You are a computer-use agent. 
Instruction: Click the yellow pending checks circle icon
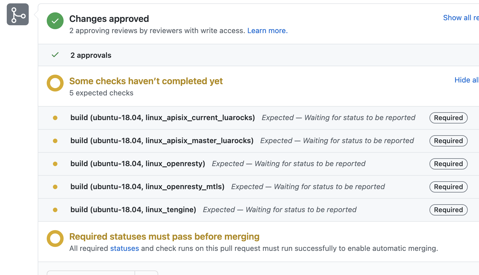point(55,83)
